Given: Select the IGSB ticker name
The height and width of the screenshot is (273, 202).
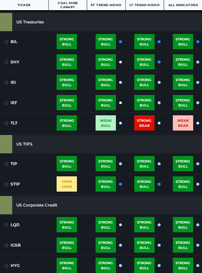Looking at the screenshot, I should tap(16, 246).
